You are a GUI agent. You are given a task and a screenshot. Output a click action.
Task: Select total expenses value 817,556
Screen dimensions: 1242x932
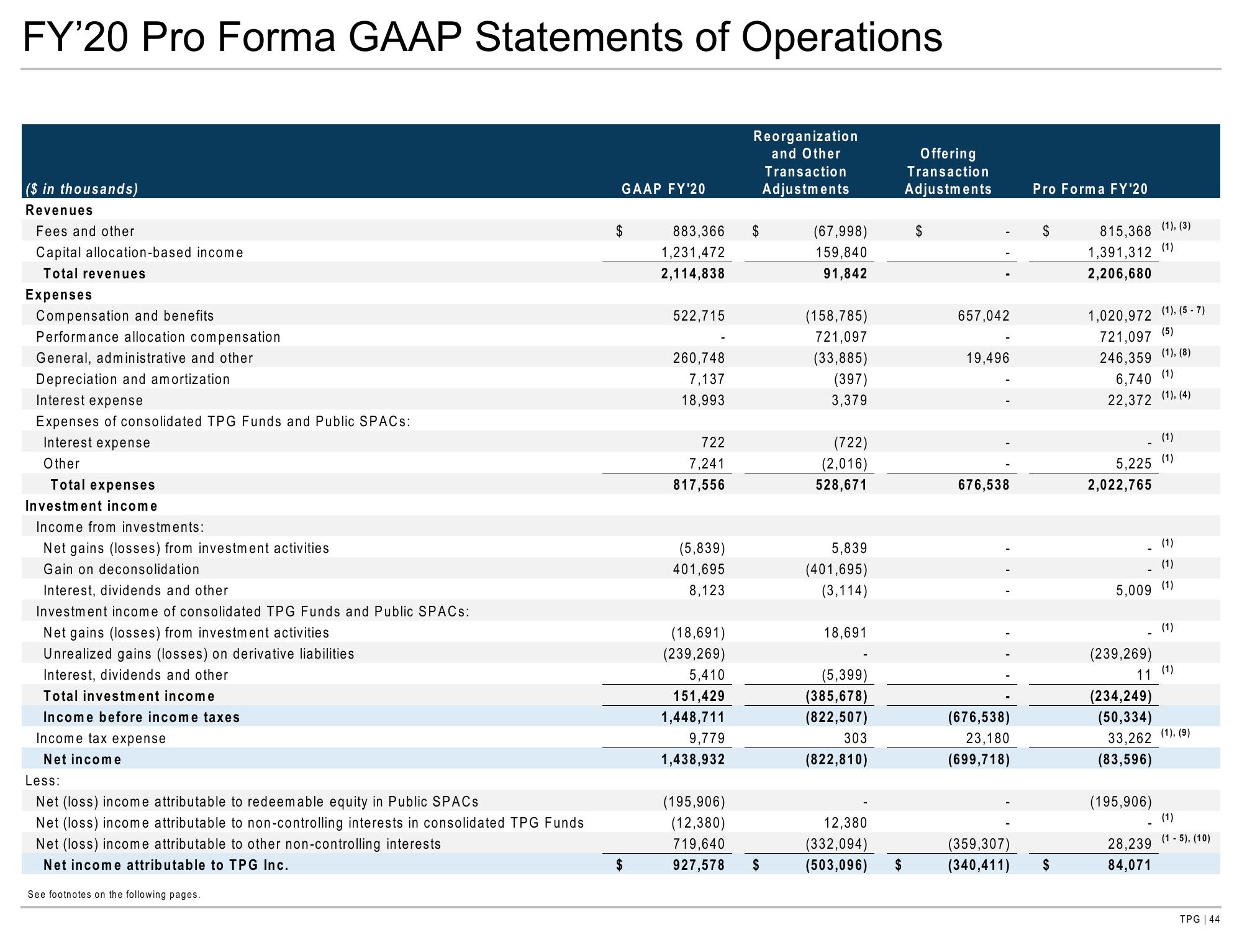point(699,485)
